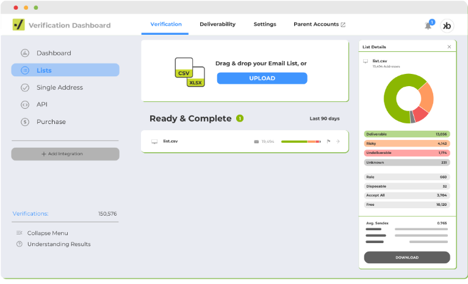This screenshot has width=468, height=284.
Task: Click the monitor icon on list.csv row
Action: (x=154, y=142)
